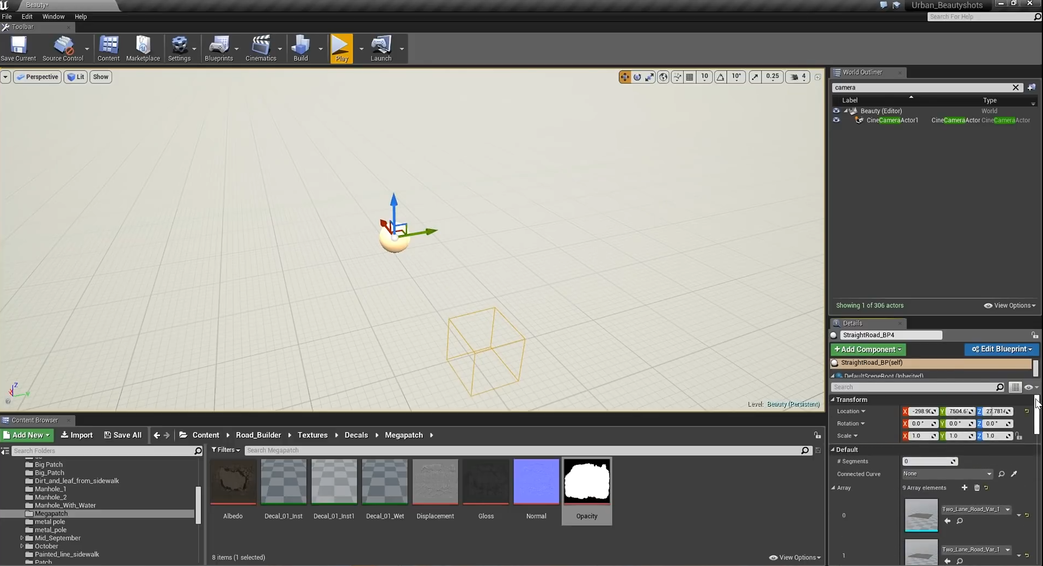Viewport: 1043px width, 566px height.
Task: Click the Build toolbar icon
Action: (300, 48)
